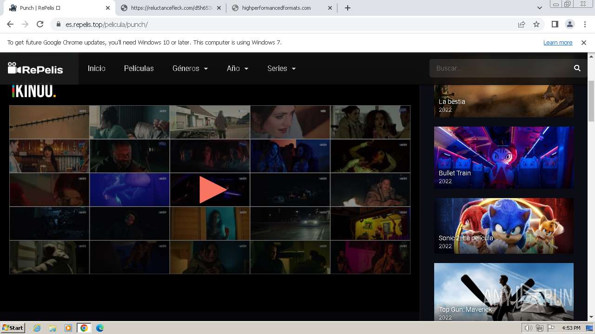Click the Buscar search field
The image size is (595, 334).
[x=501, y=68]
